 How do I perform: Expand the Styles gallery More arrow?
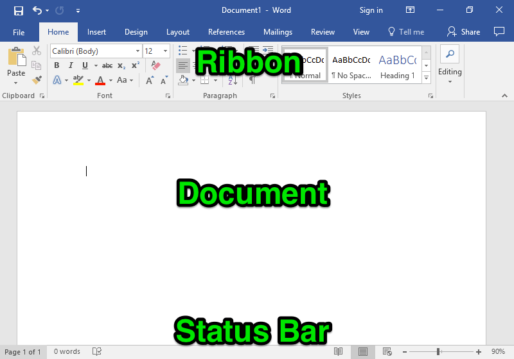pyautogui.click(x=427, y=77)
